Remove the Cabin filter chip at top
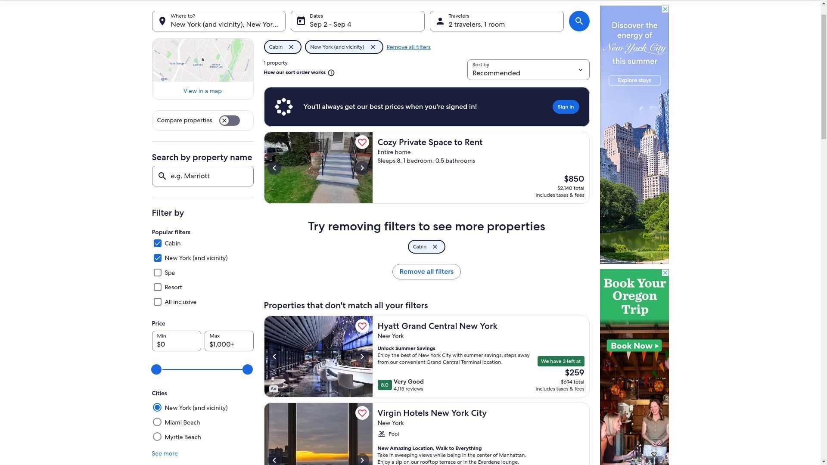Image resolution: width=827 pixels, height=465 pixels. click(x=291, y=47)
